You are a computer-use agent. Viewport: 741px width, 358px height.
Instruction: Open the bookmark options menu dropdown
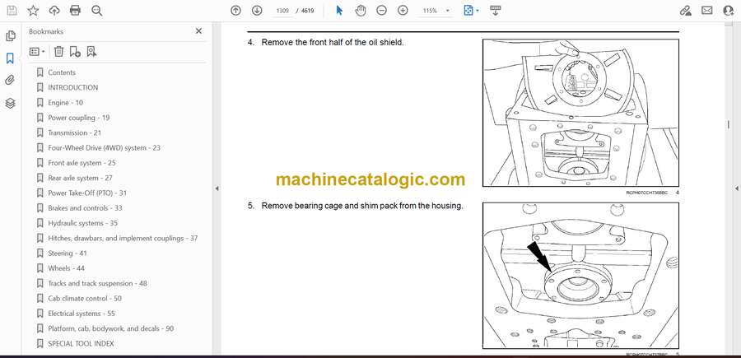(37, 52)
